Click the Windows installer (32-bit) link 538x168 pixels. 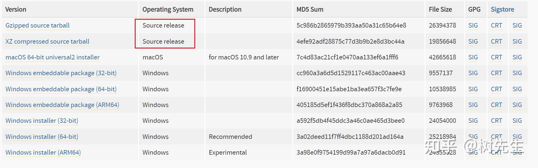[42, 121]
